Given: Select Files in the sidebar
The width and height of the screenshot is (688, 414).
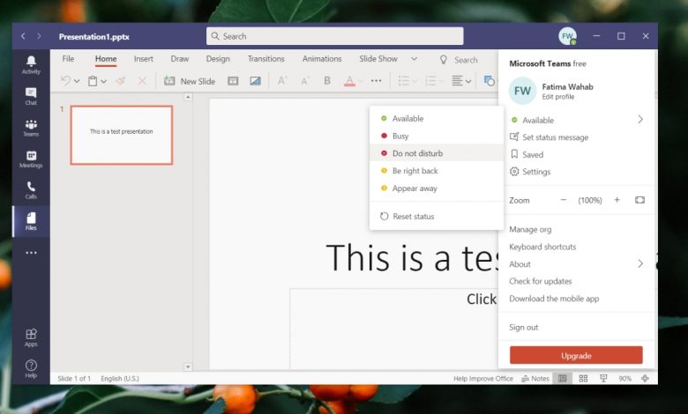Looking at the screenshot, I should coord(31,221).
